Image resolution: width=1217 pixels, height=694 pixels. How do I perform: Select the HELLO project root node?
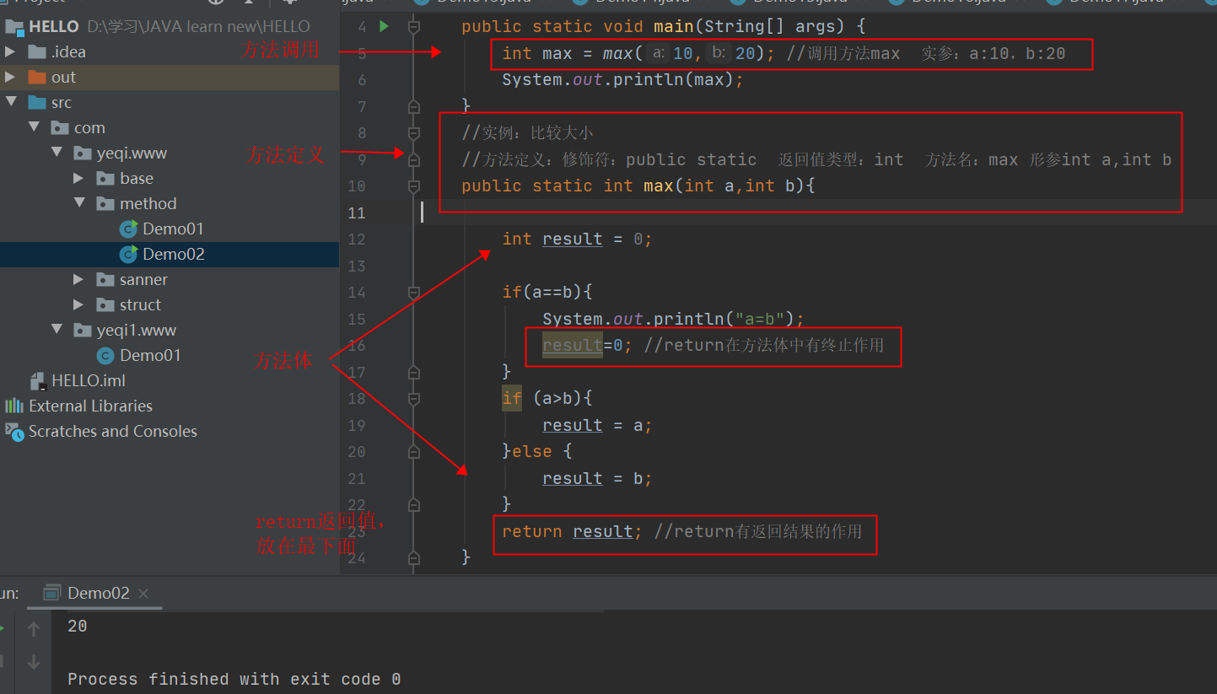170,26
